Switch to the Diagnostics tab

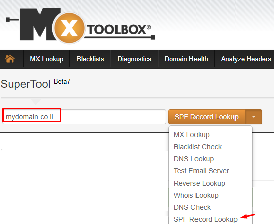[134, 59]
